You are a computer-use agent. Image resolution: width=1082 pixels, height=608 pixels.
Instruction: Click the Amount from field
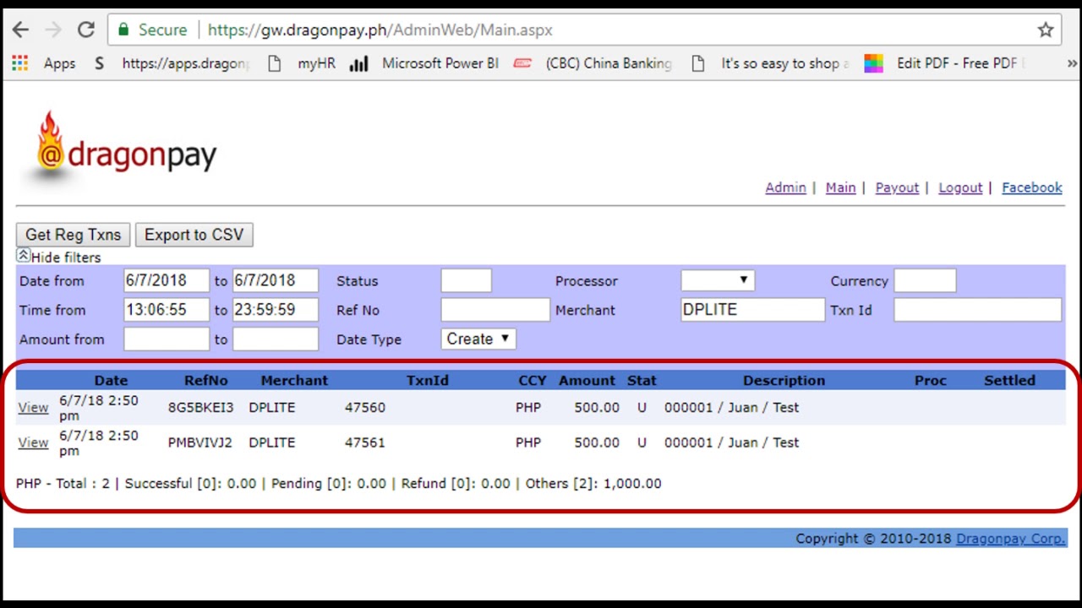167,339
